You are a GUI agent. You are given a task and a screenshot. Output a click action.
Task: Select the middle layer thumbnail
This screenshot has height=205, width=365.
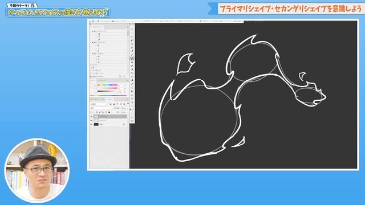pos(96,120)
